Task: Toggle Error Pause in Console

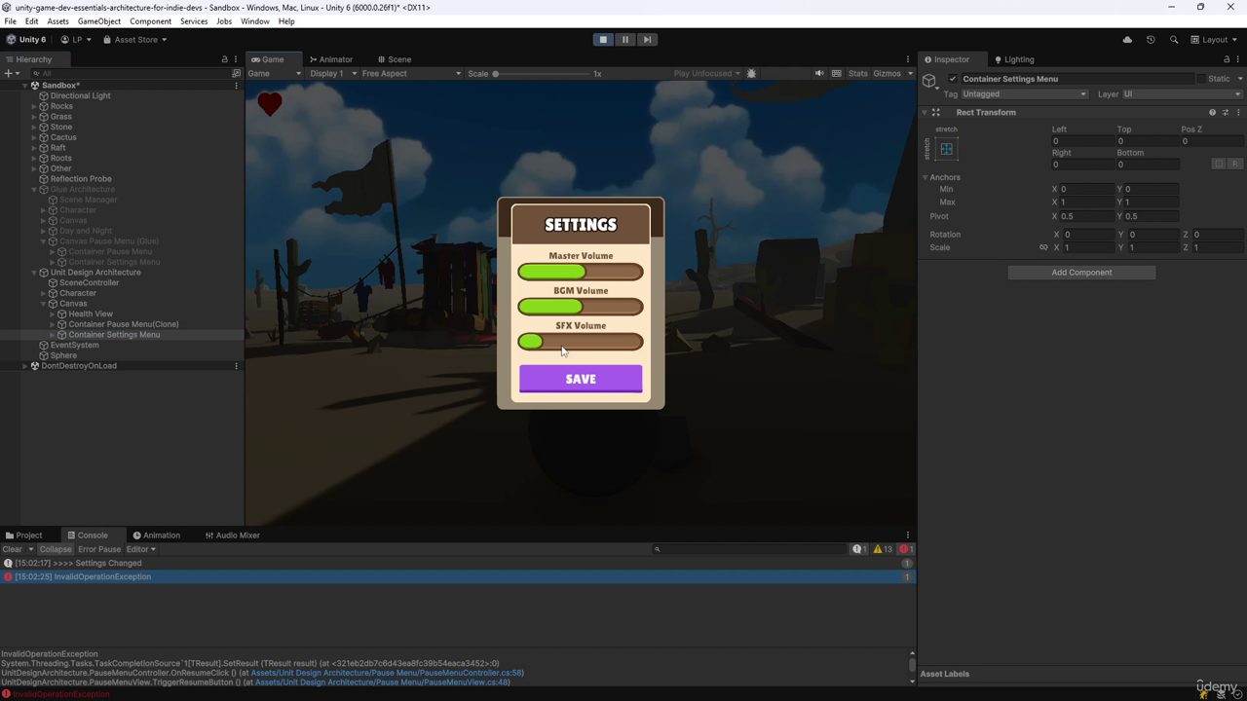Action: 99,549
